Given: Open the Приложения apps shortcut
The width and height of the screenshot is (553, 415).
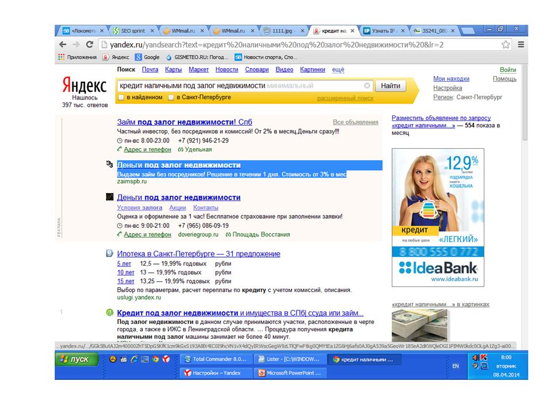Looking at the screenshot, I should [78, 57].
